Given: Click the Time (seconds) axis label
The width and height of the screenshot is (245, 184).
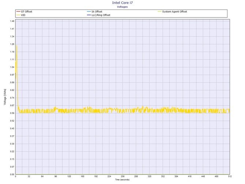Looking at the screenshot, I should (x=122, y=180).
